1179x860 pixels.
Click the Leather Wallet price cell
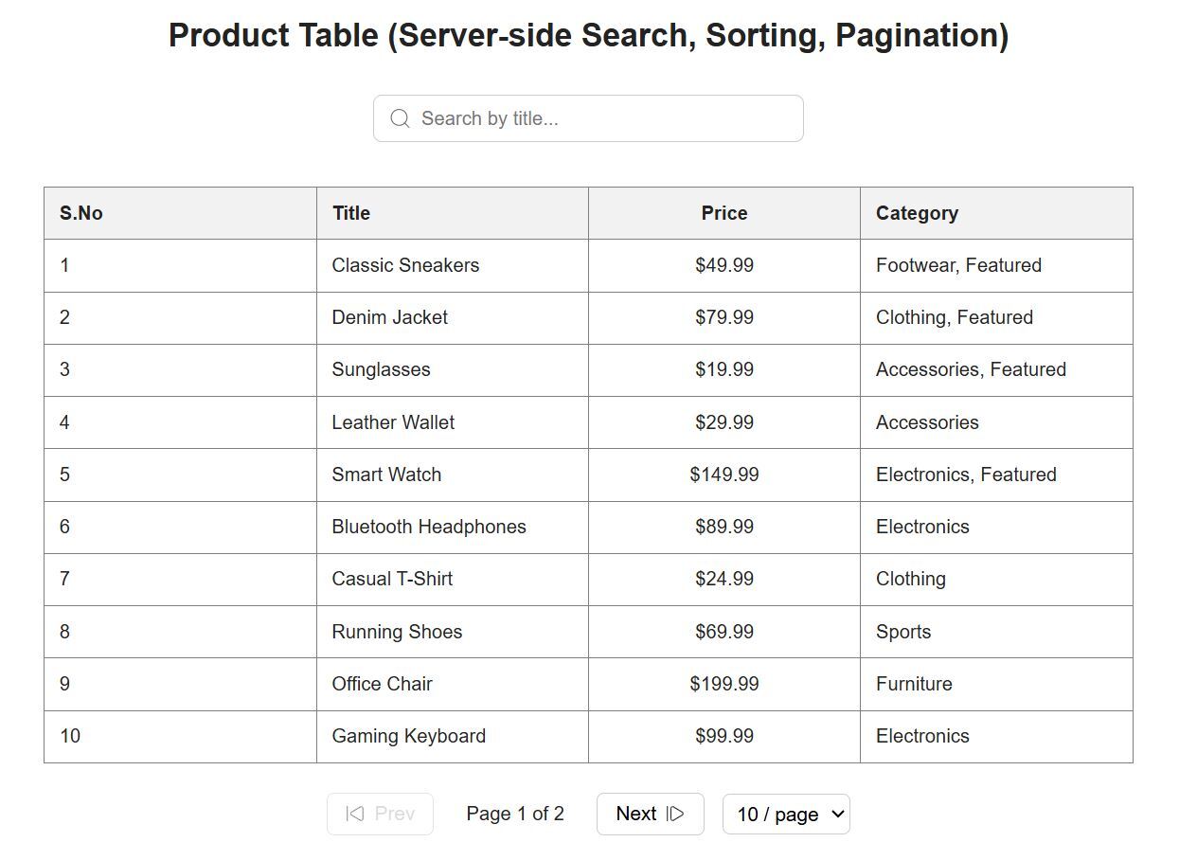click(x=724, y=422)
